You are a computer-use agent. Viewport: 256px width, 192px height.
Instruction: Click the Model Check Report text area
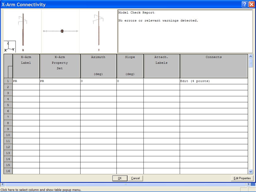point(185,31)
